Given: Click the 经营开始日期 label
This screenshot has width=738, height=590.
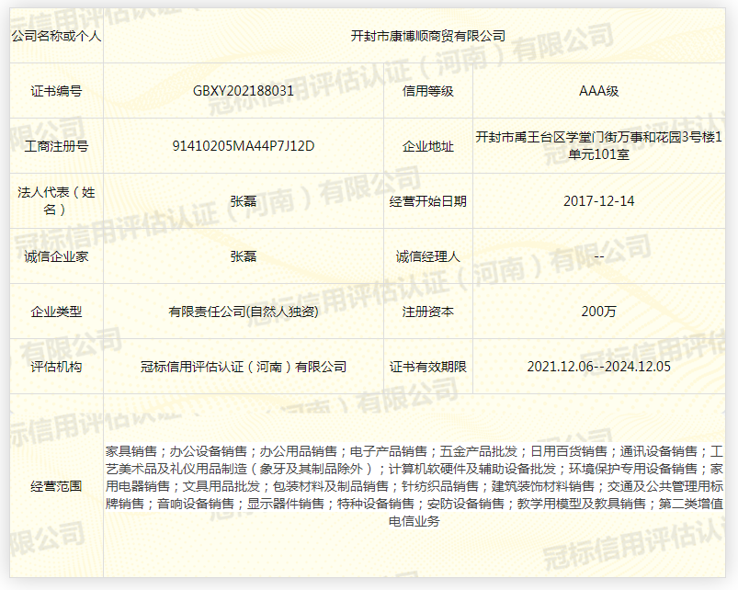Looking at the screenshot, I should click(427, 201).
